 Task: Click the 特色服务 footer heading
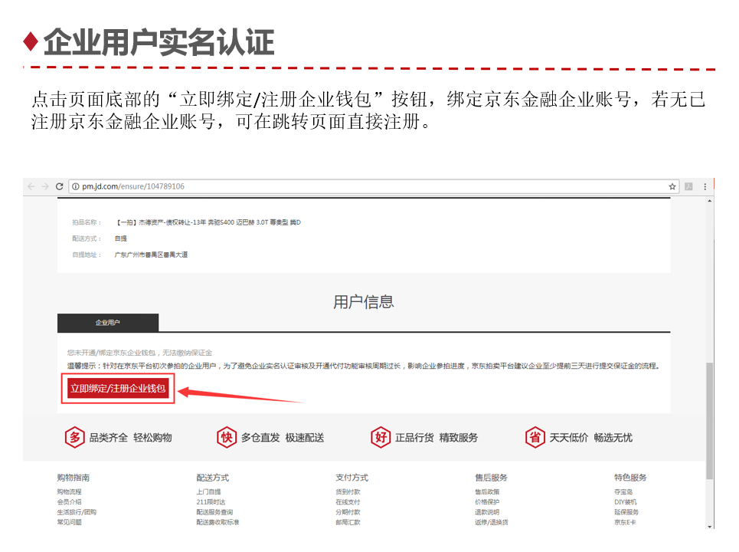[x=630, y=478]
